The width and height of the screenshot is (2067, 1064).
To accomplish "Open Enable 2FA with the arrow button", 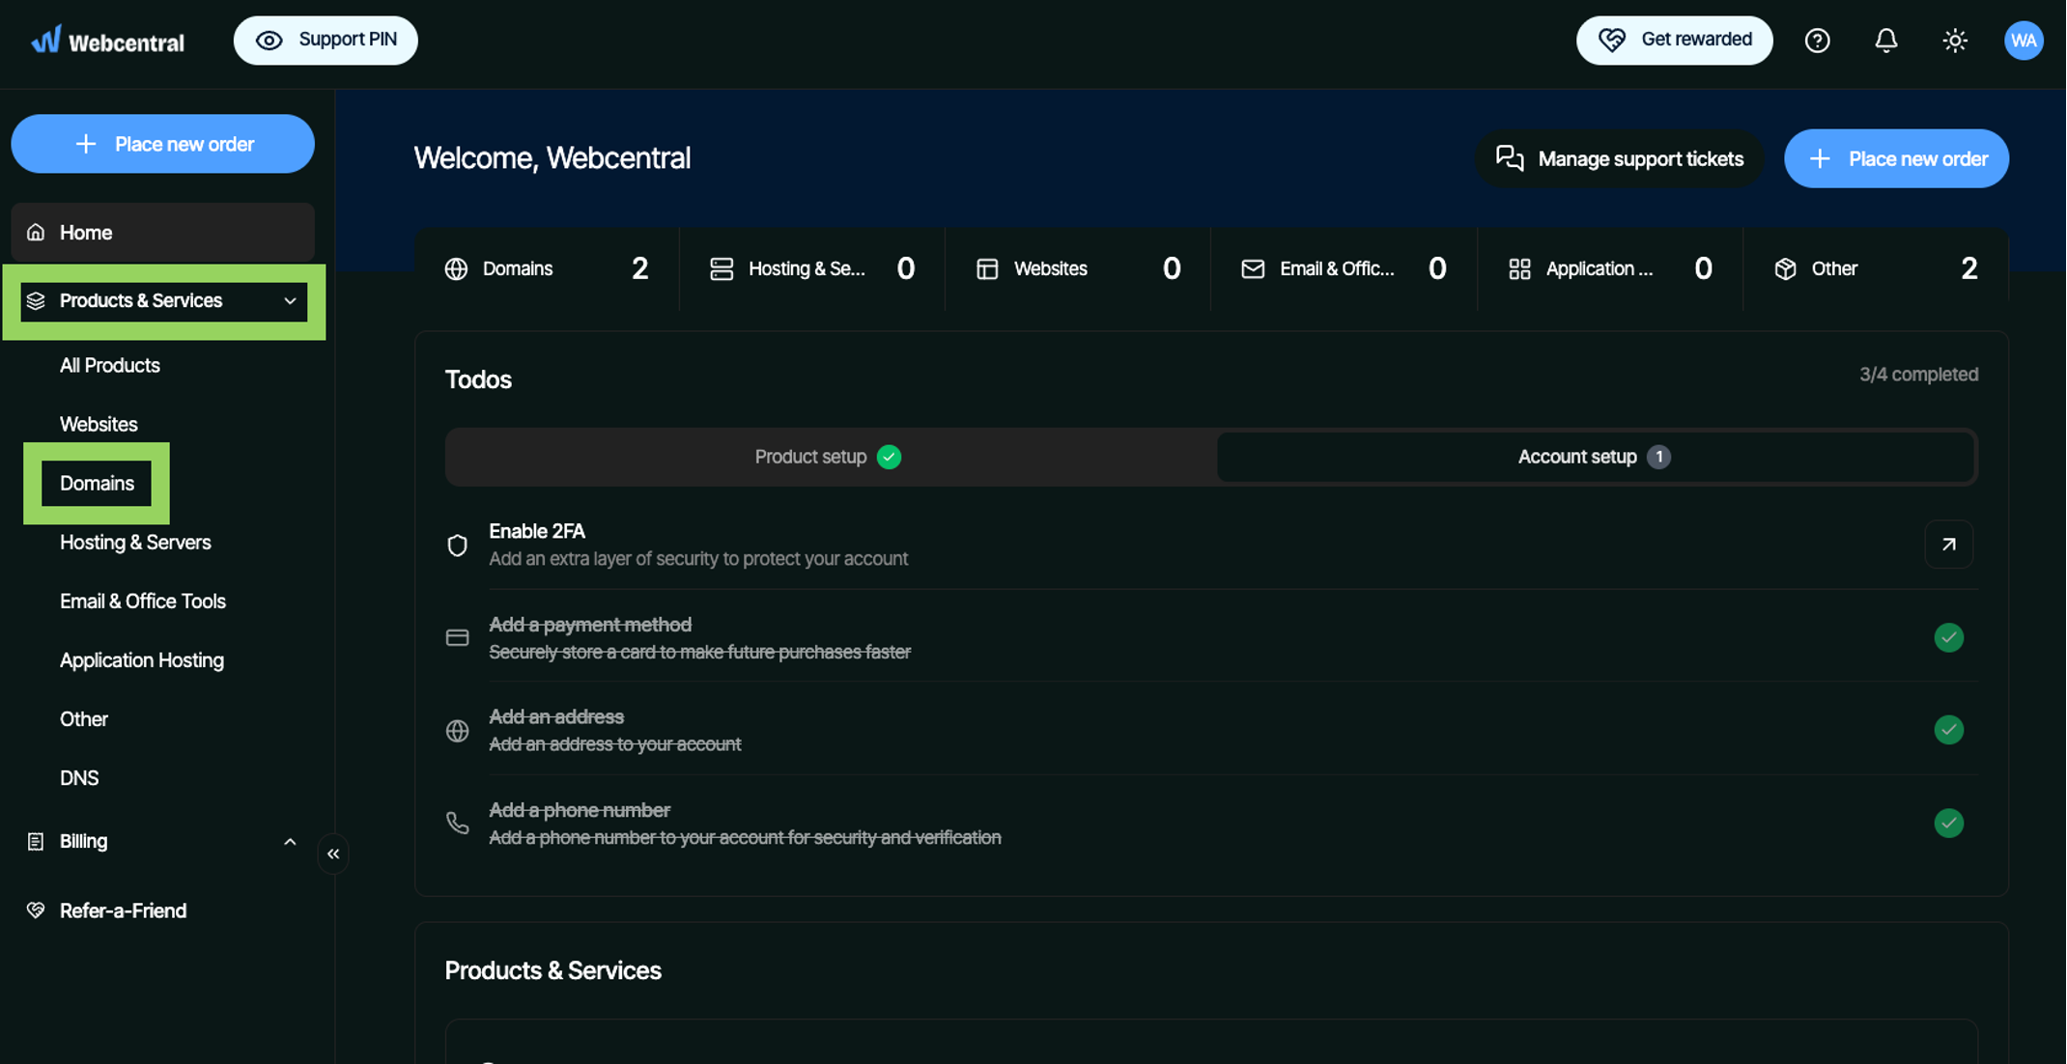I will pyautogui.click(x=1948, y=545).
